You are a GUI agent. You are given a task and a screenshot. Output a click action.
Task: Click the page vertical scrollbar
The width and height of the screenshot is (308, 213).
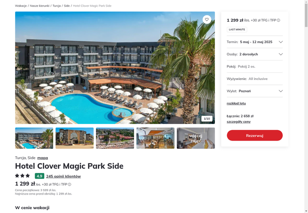[306, 106]
